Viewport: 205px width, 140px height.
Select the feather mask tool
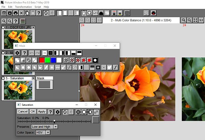(x=46, y=67)
